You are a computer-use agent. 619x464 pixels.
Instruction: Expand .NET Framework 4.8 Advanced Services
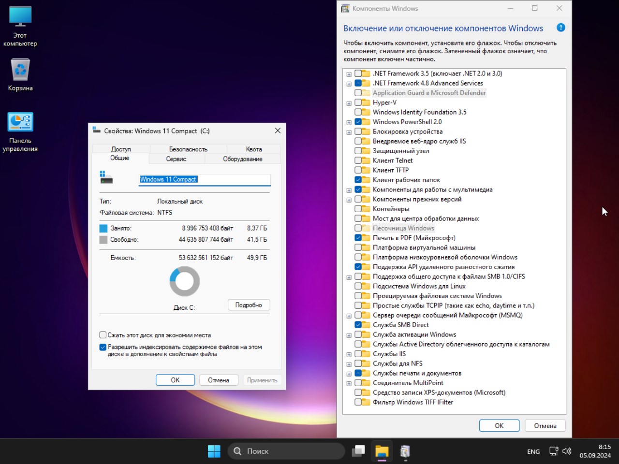(349, 84)
